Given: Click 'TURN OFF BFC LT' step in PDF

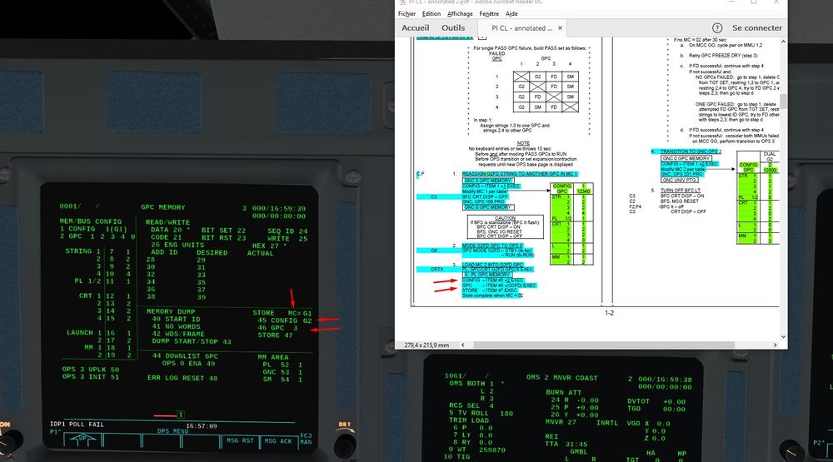Looking at the screenshot, I should [681, 190].
